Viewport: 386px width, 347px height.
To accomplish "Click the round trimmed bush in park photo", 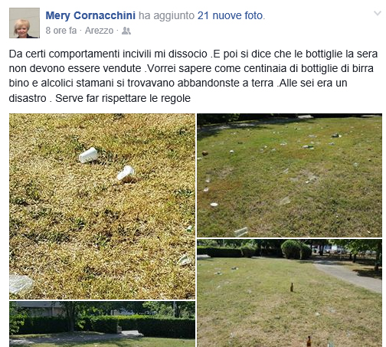I will tap(296, 250).
